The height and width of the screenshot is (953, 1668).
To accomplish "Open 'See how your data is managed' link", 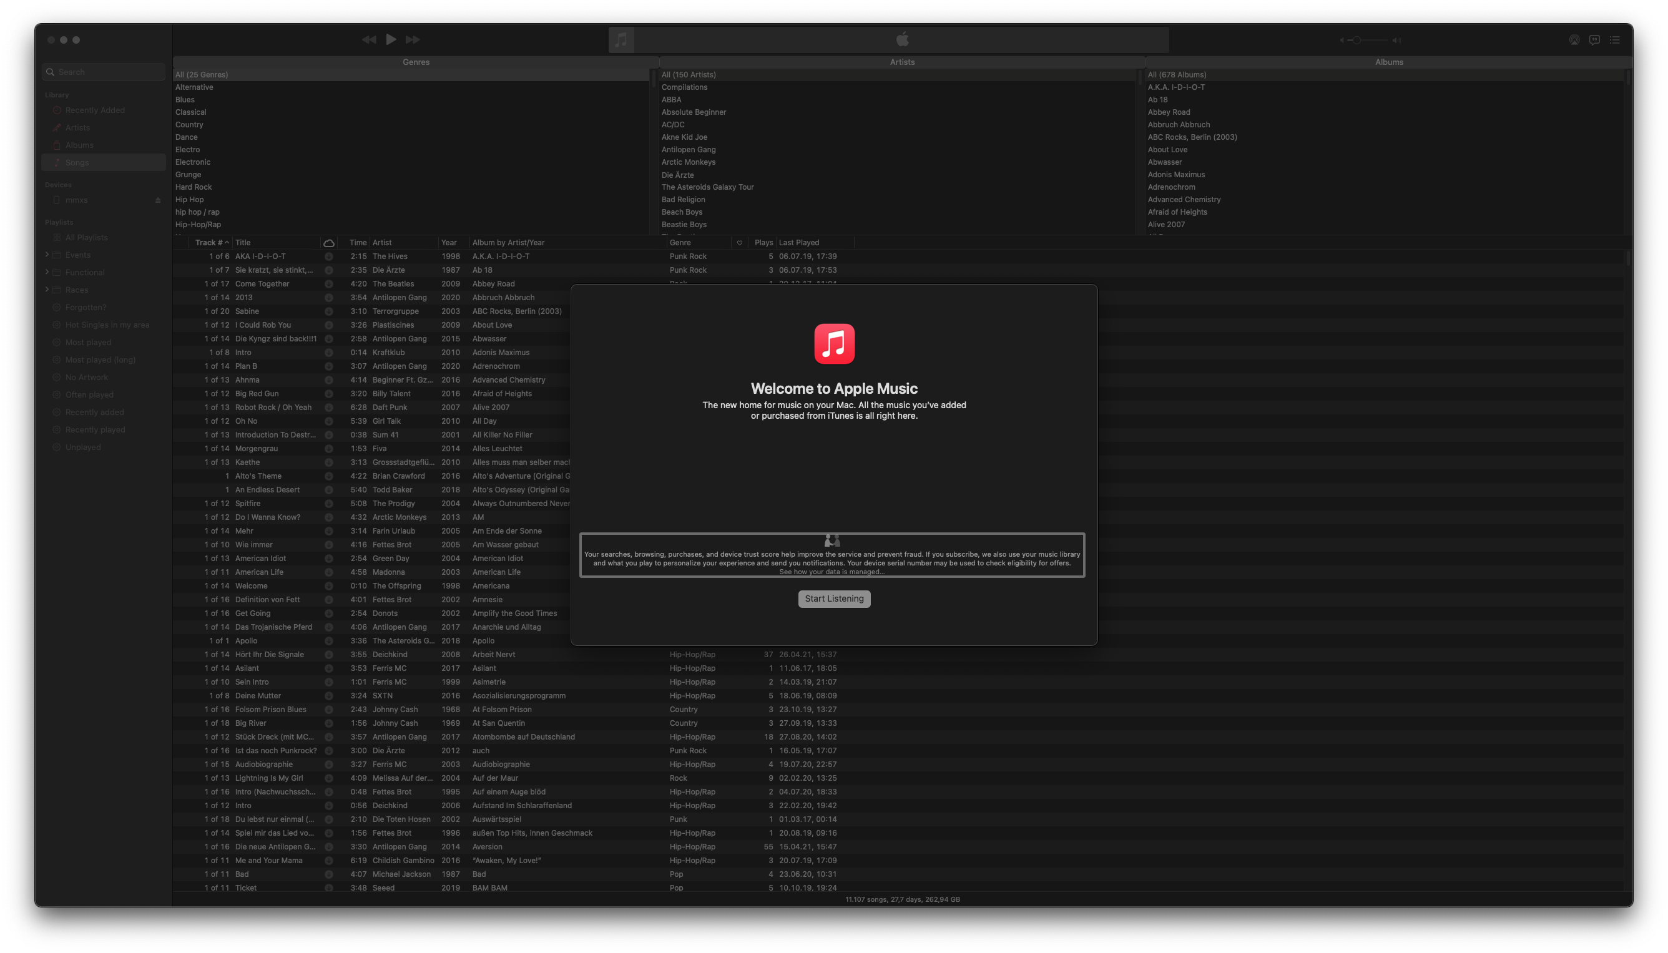I will pyautogui.click(x=832, y=572).
